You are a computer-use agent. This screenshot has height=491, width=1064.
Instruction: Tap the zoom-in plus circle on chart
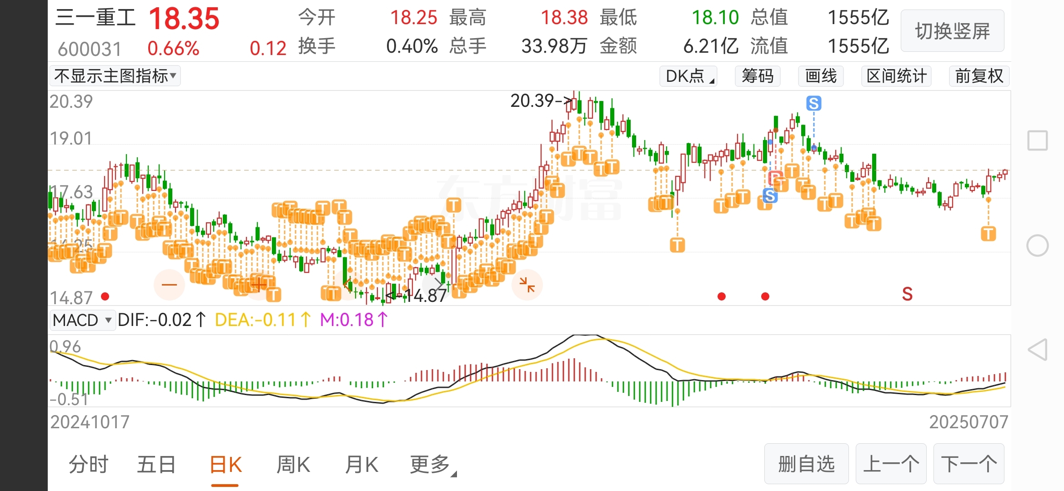click(258, 285)
